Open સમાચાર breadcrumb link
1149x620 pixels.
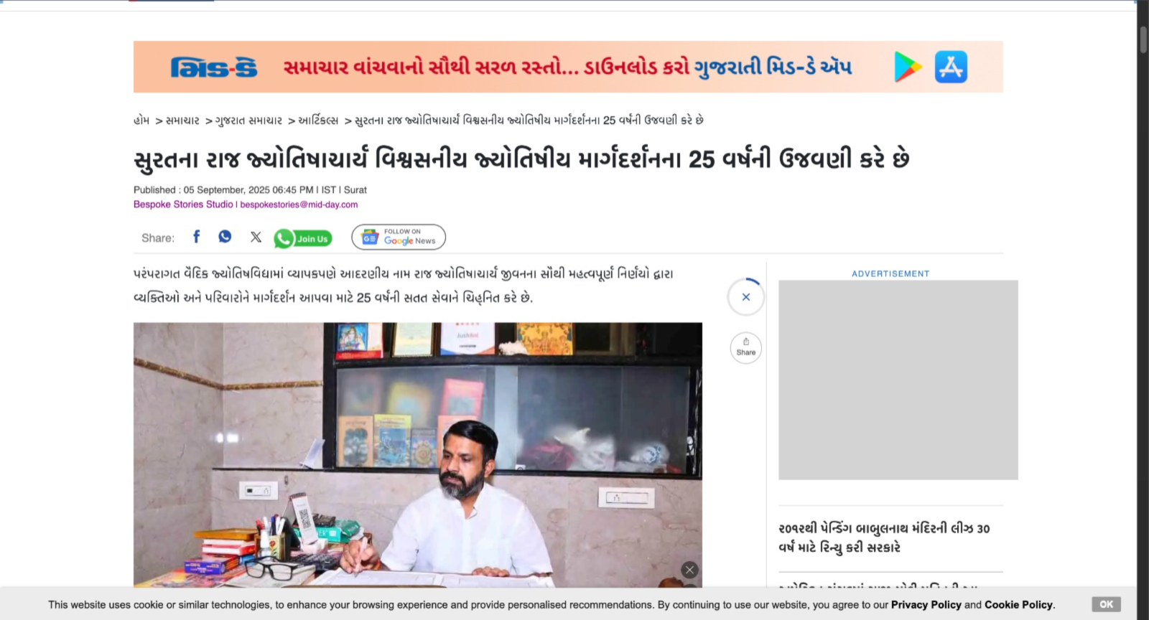182,121
